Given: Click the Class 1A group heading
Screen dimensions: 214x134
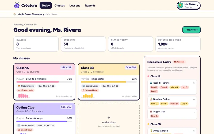Looking at the screenshot, I should [155, 76].
